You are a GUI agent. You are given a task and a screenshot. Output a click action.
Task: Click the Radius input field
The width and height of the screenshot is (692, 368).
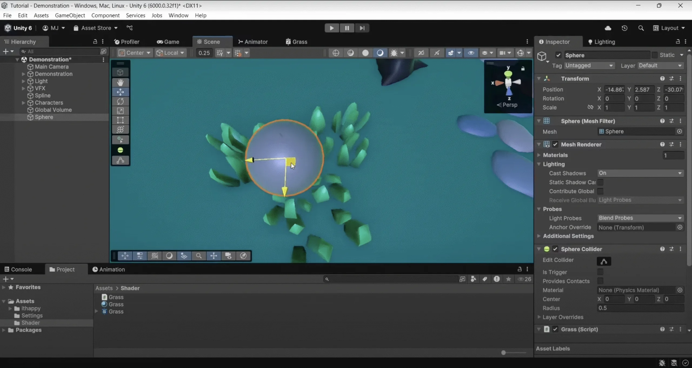pos(640,308)
